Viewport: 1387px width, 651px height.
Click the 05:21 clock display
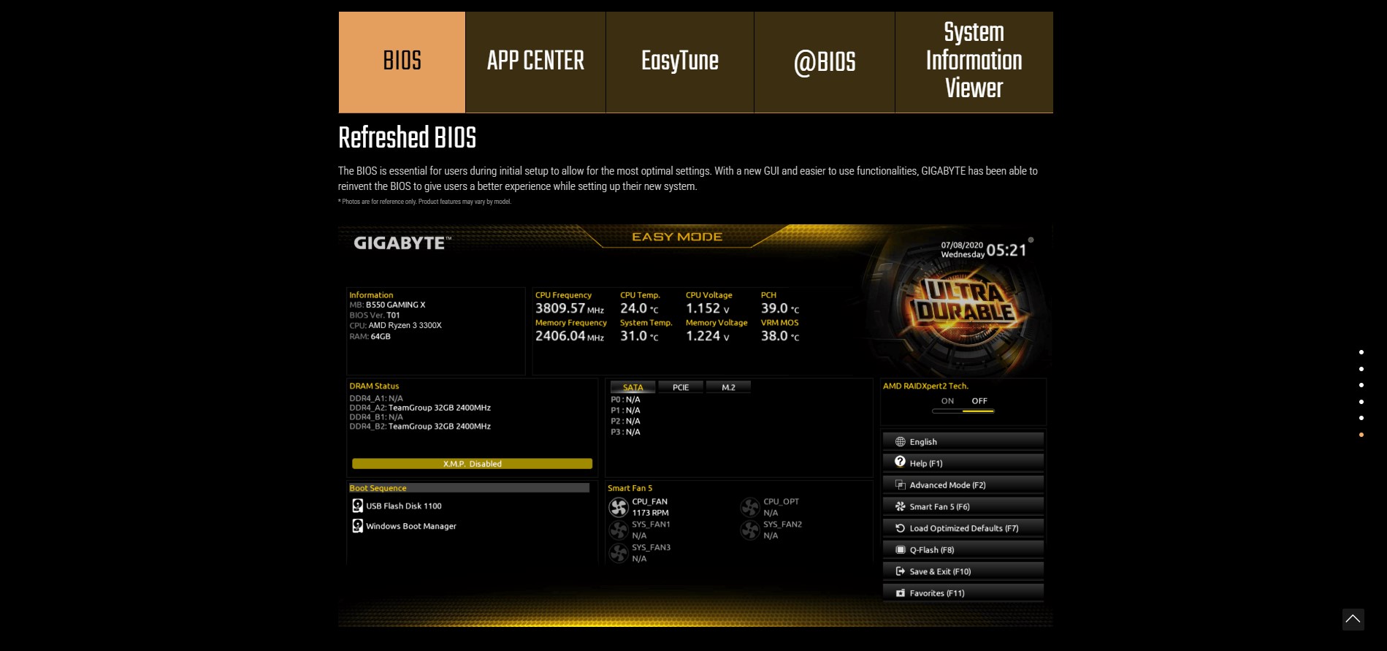pos(1006,250)
